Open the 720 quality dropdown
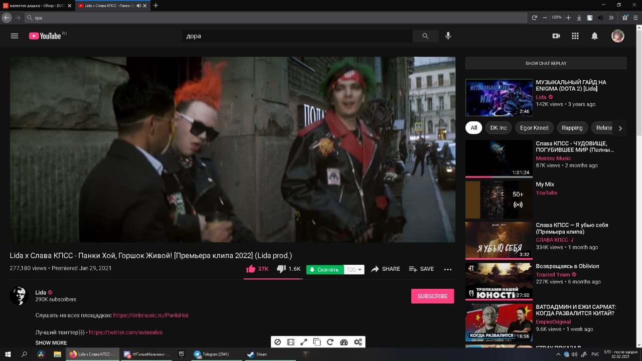This screenshot has width=642, height=361. coord(354,270)
